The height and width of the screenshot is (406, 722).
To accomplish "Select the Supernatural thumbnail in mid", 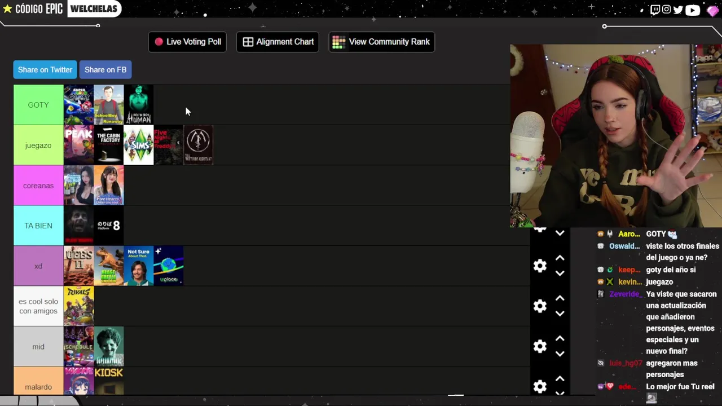I will (108, 347).
